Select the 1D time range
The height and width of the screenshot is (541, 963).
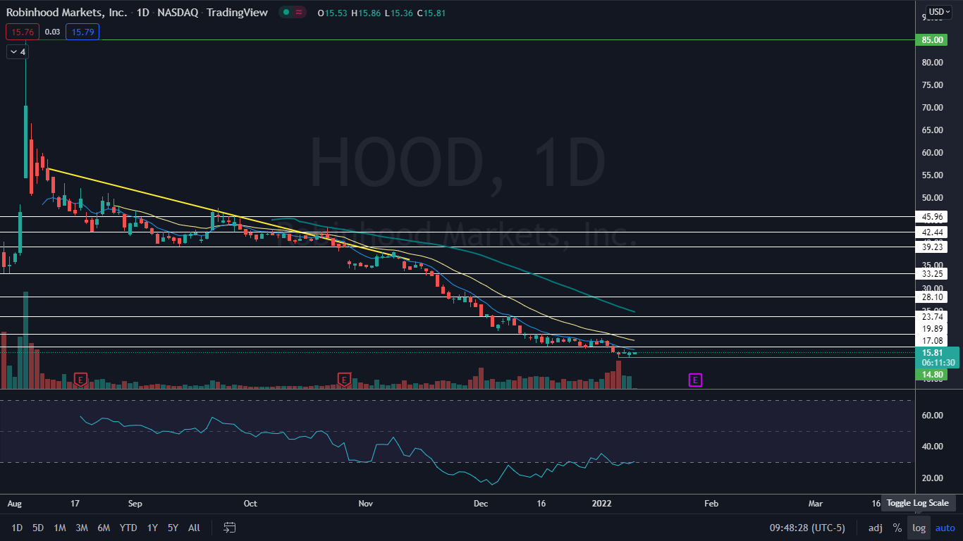tap(17, 528)
